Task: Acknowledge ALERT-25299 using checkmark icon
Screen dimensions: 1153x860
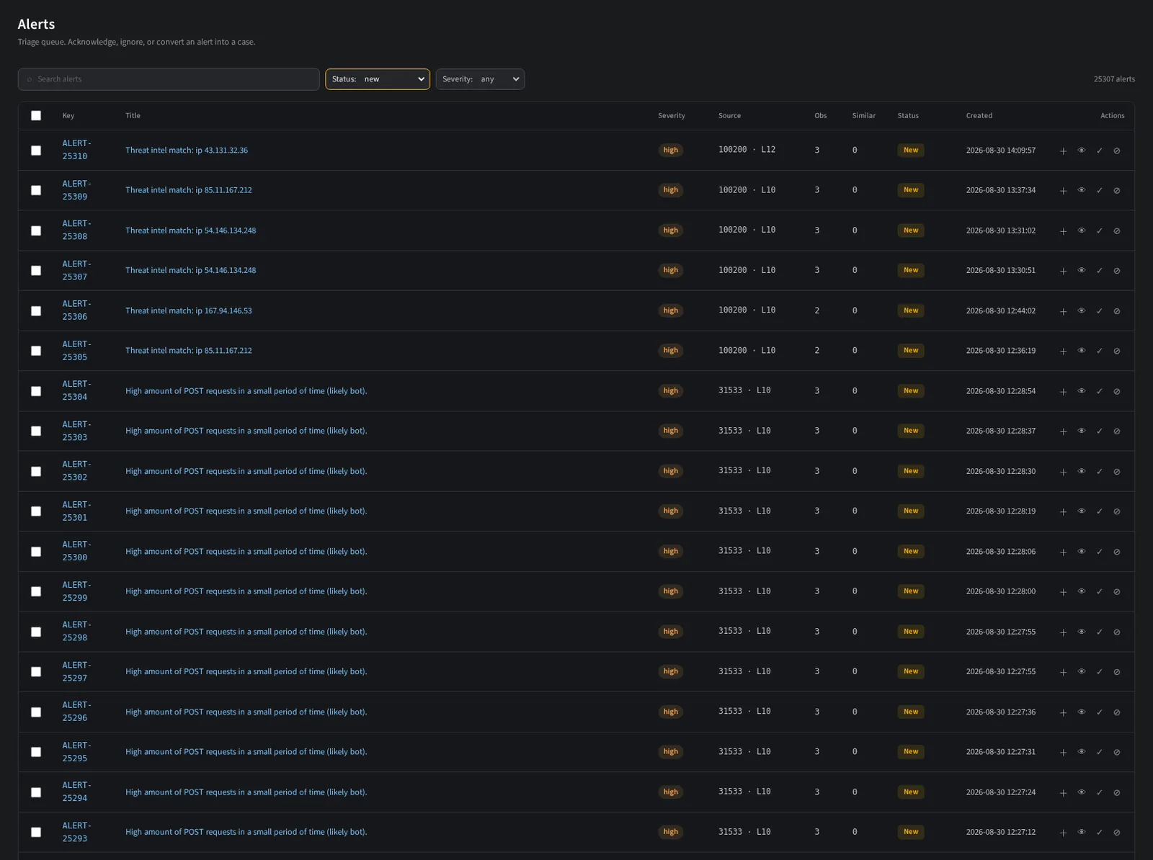Action: [x=1100, y=591]
